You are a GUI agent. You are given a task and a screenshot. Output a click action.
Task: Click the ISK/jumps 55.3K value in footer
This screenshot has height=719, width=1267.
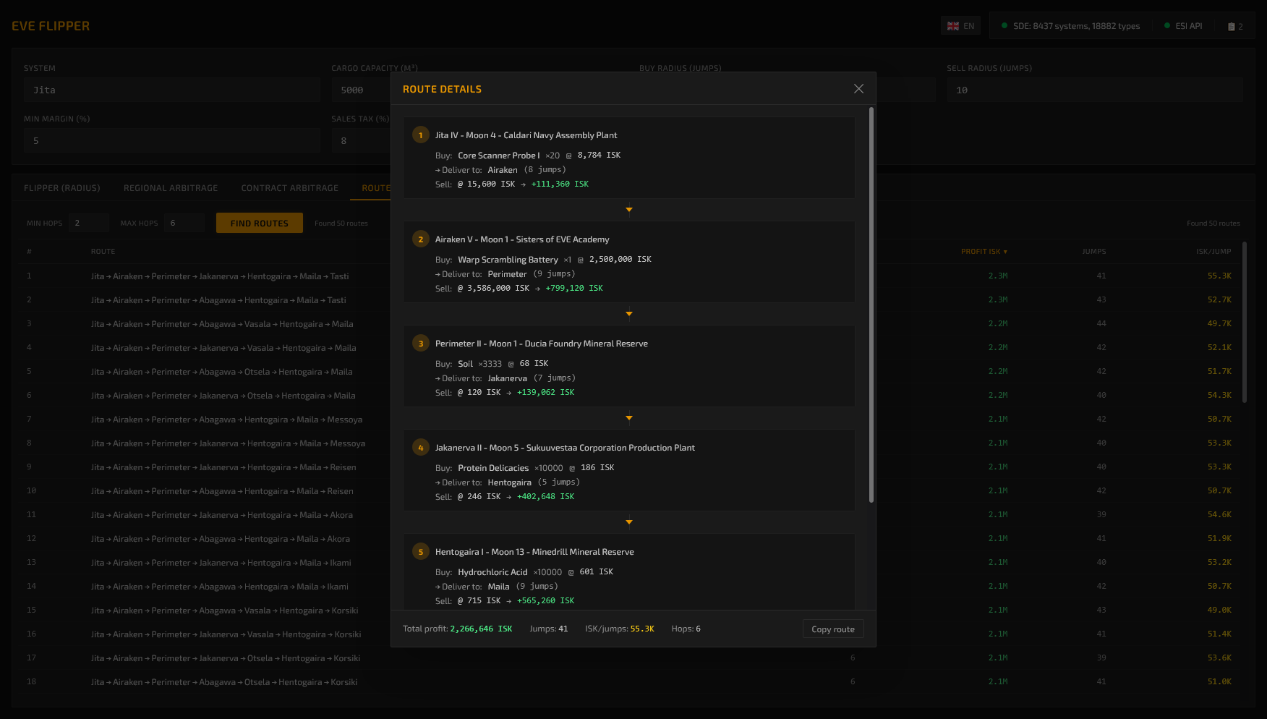point(642,629)
